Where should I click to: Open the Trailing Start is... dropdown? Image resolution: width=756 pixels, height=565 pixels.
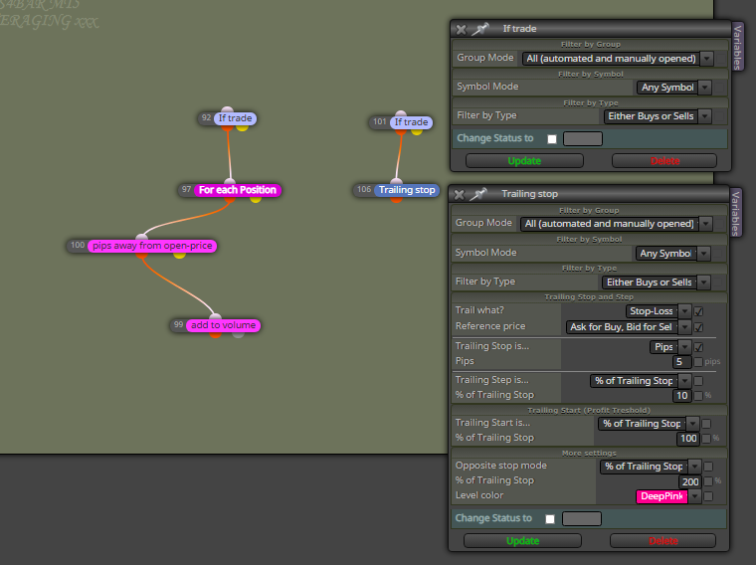[693, 424]
